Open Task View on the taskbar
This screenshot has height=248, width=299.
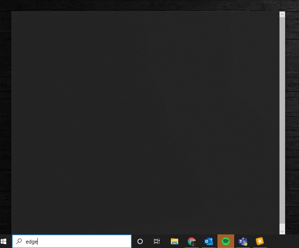(x=156, y=241)
